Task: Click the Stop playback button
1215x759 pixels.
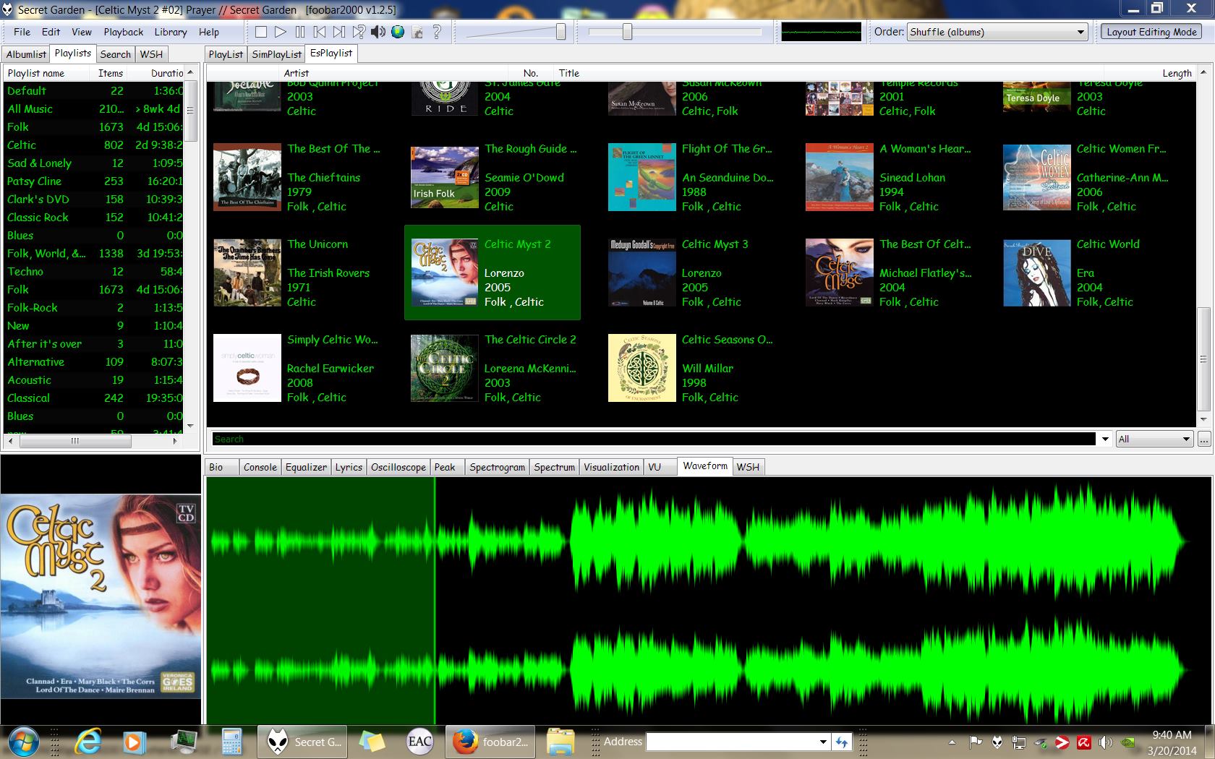Action: tap(261, 32)
